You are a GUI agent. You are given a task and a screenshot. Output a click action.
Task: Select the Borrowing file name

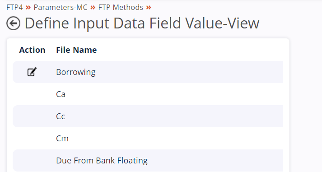click(76, 72)
